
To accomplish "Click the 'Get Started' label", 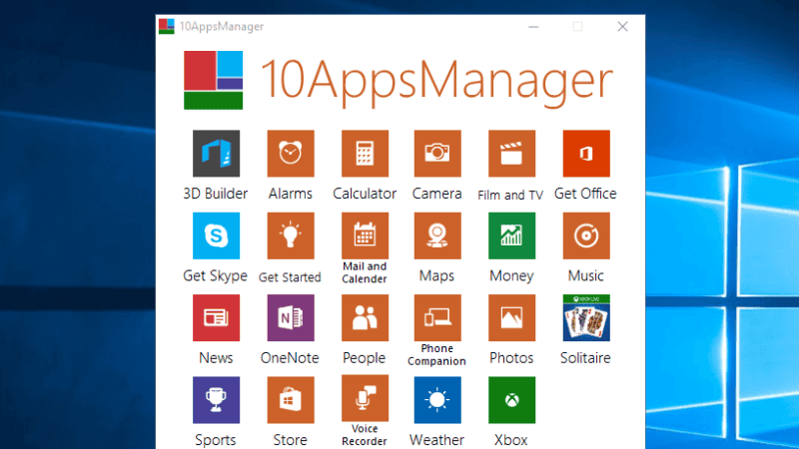I will tap(290, 277).
